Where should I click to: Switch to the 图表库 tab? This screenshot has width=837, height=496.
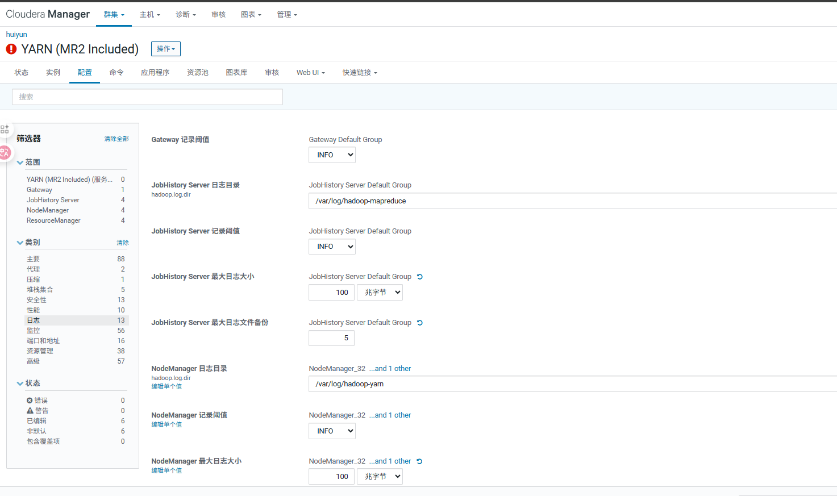pos(236,73)
